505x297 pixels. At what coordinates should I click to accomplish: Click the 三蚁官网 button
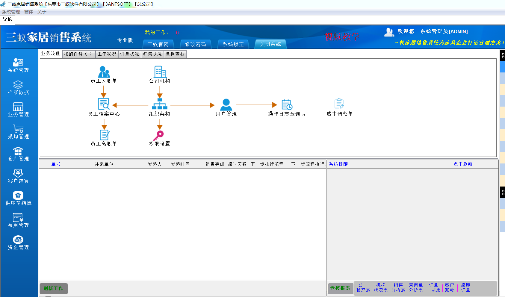pyautogui.click(x=158, y=44)
